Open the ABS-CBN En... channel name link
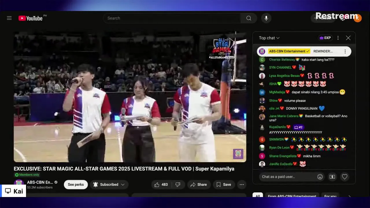Image resolution: width=370 pixels, height=208 pixels. coord(40,182)
